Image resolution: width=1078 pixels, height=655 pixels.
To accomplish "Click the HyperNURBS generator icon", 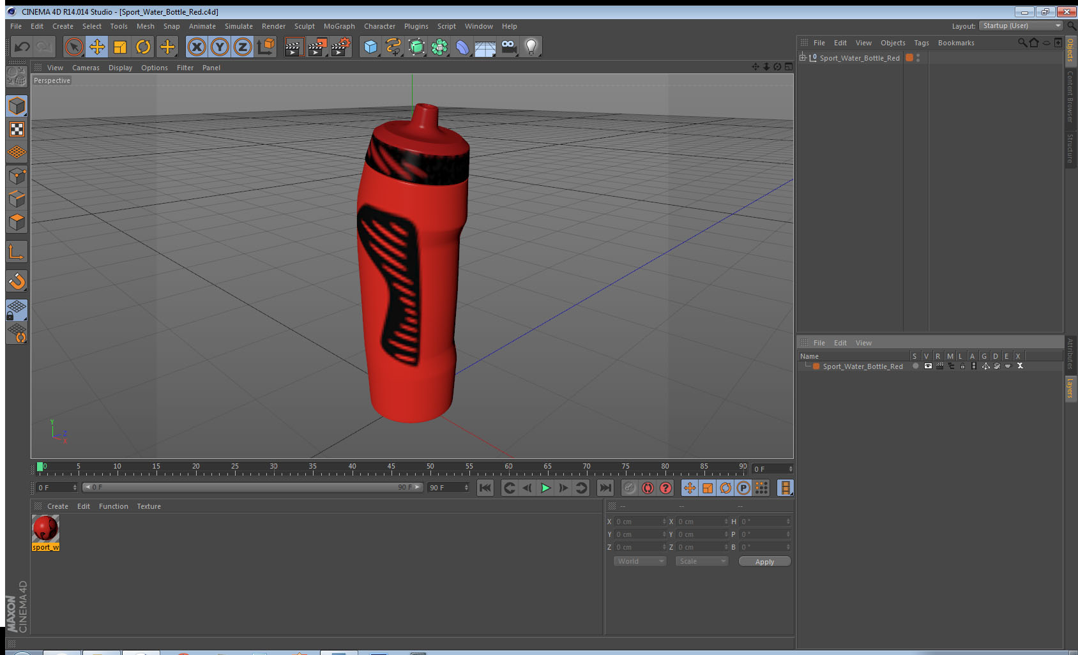I will tap(416, 47).
